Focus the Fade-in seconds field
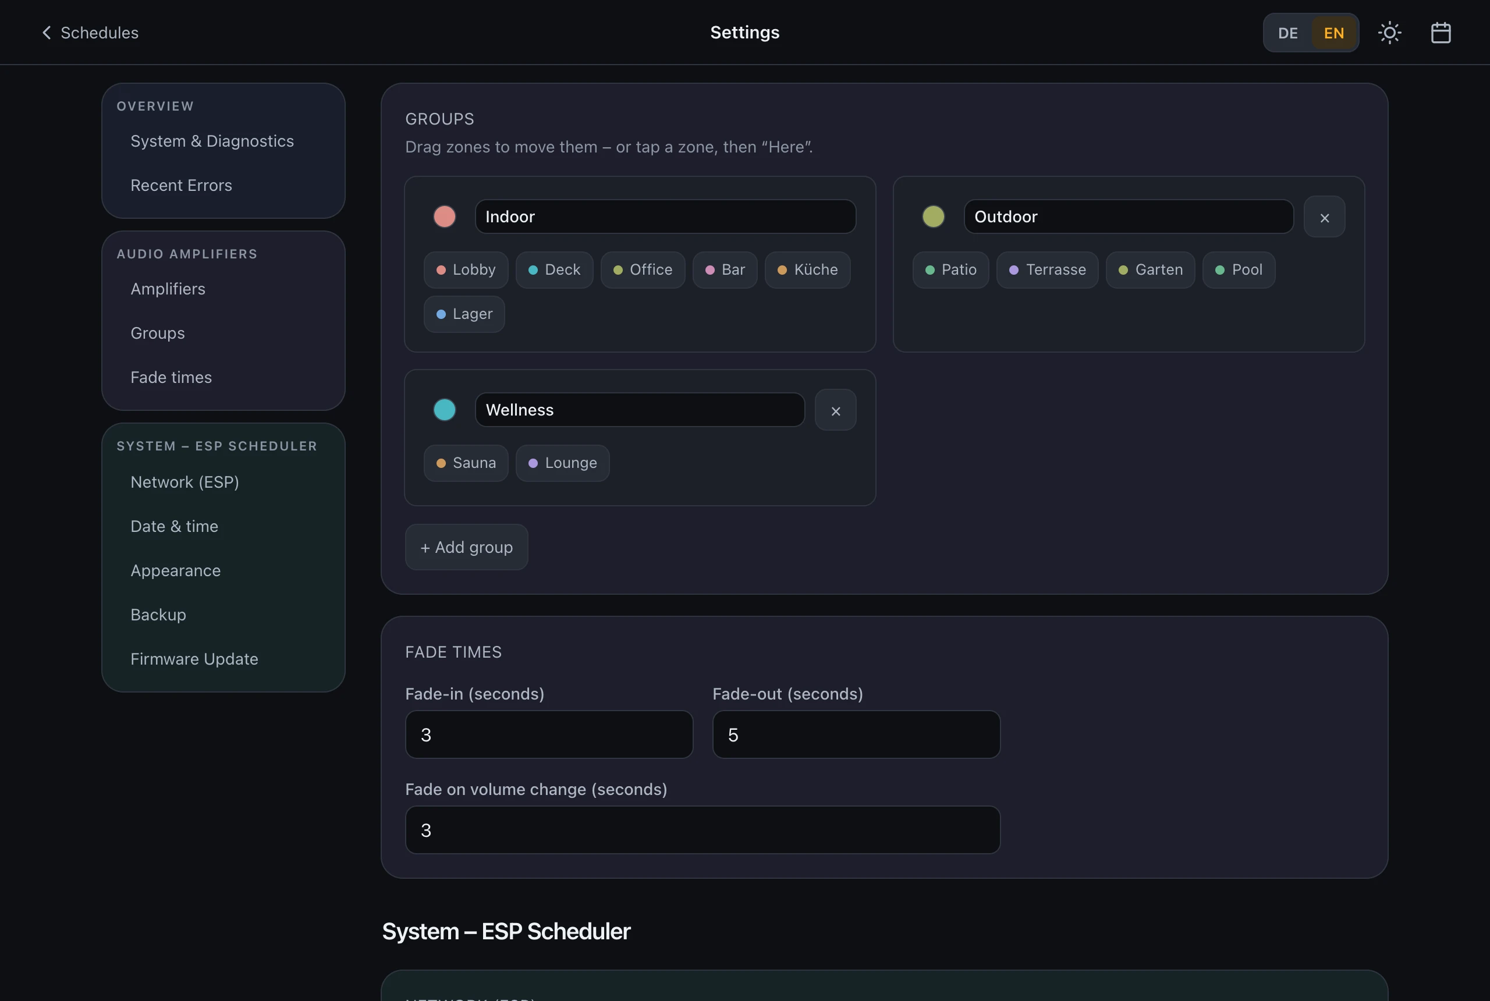Viewport: 1490px width, 1001px height. pyautogui.click(x=549, y=735)
